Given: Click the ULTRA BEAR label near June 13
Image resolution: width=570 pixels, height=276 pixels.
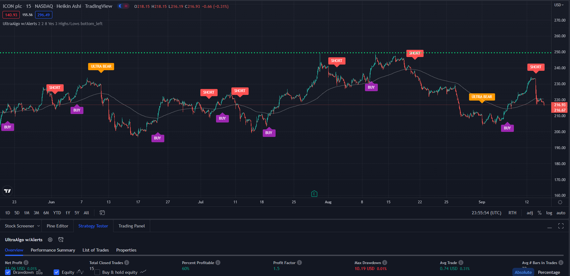Looking at the screenshot, I should pos(101,67).
